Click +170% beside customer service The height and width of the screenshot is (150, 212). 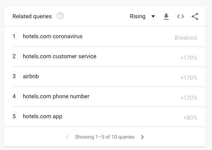pyautogui.click(x=189, y=57)
